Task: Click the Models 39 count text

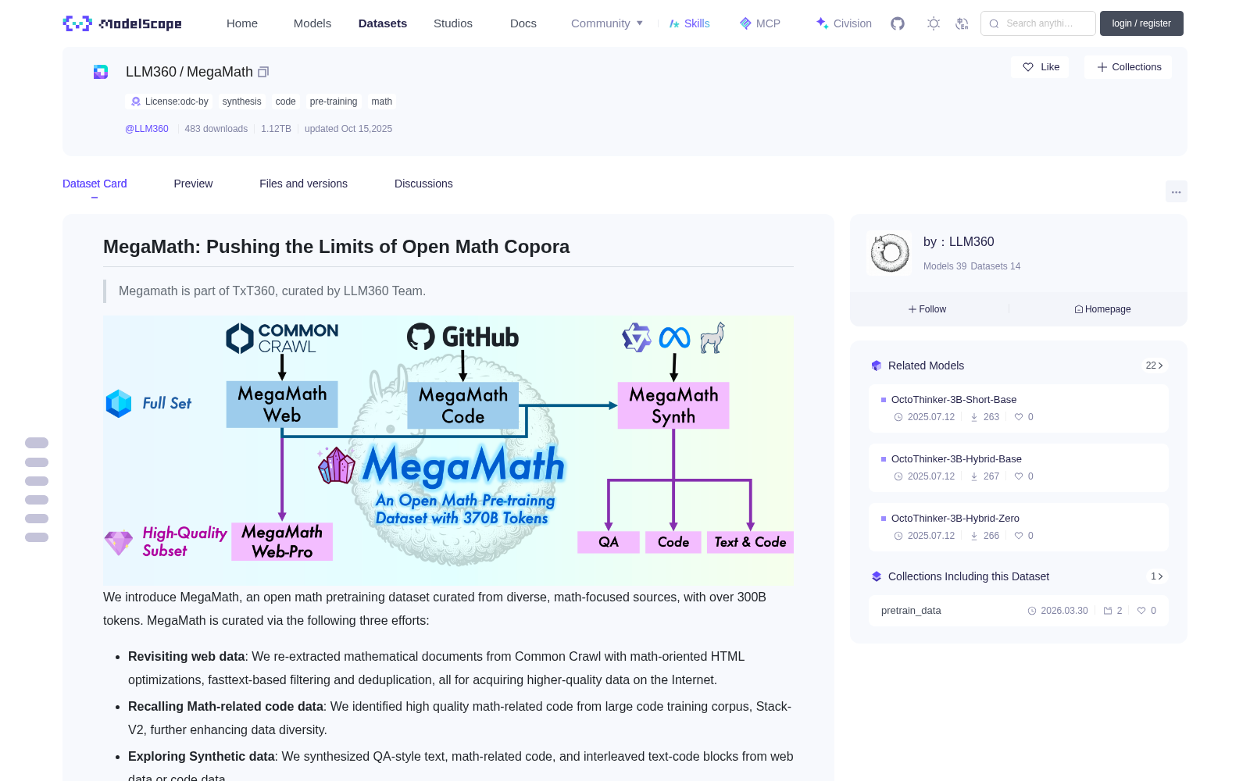Action: pyautogui.click(x=945, y=266)
